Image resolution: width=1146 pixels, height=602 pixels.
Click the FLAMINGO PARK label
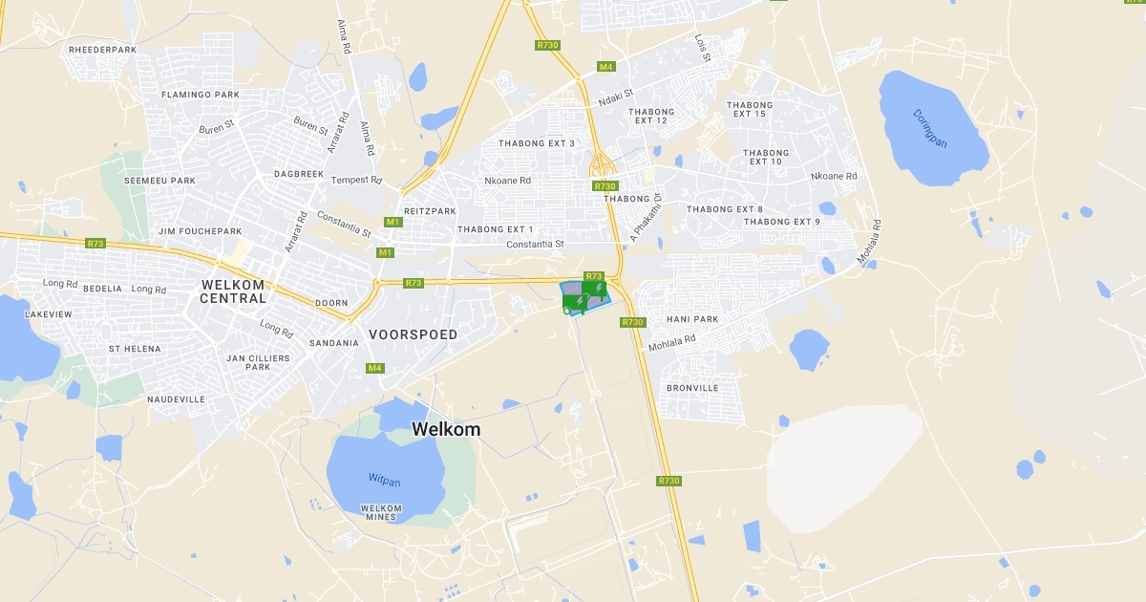point(201,95)
